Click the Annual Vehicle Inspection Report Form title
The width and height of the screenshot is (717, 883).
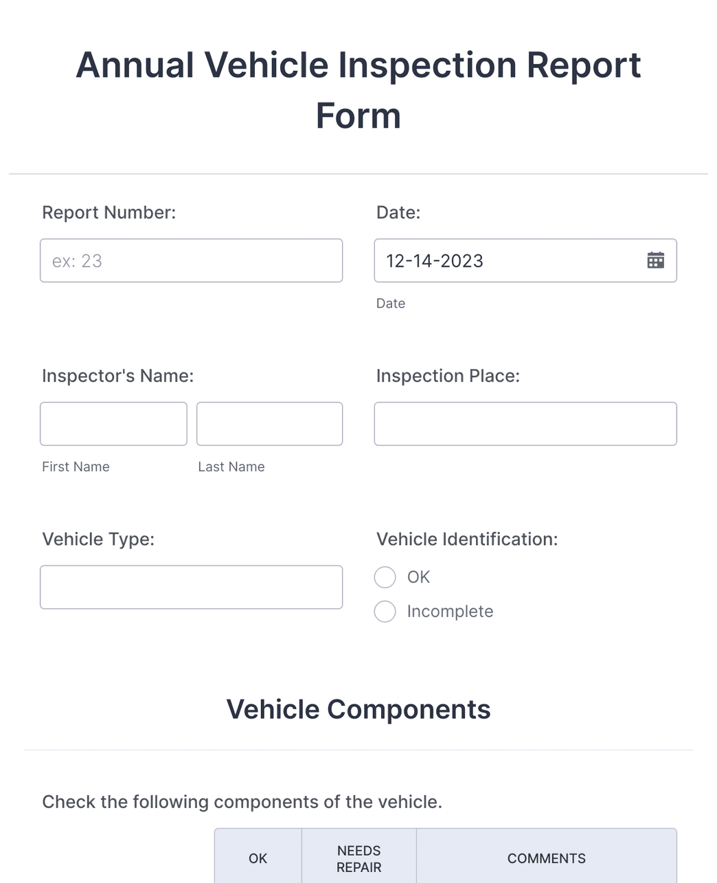(x=358, y=90)
